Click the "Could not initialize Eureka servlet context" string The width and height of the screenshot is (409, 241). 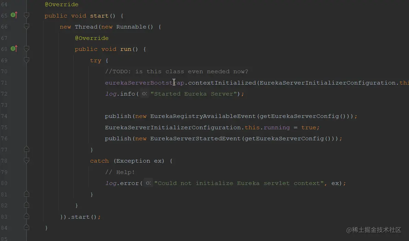(239, 183)
